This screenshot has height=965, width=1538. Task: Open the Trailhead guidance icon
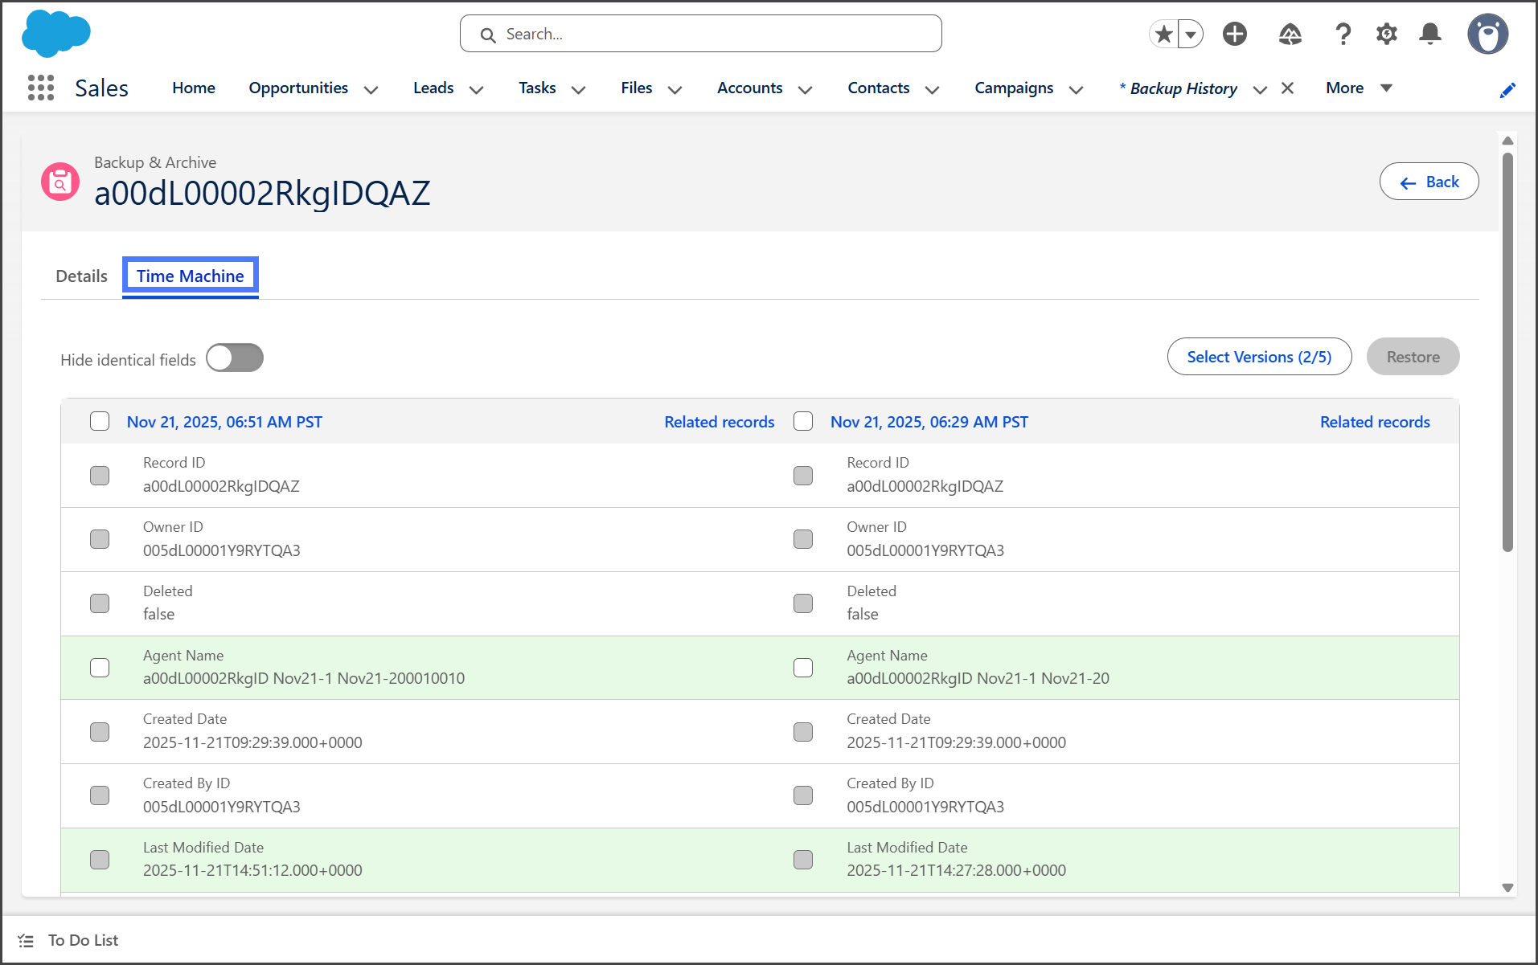tap(1290, 34)
